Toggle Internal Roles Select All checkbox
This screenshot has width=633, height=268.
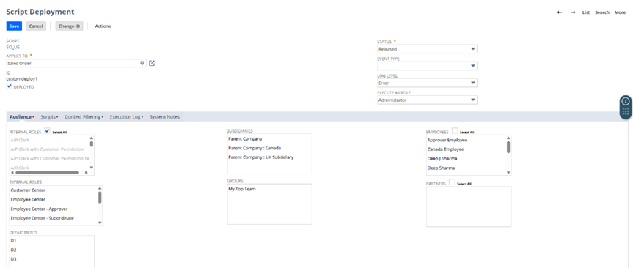[x=47, y=131]
